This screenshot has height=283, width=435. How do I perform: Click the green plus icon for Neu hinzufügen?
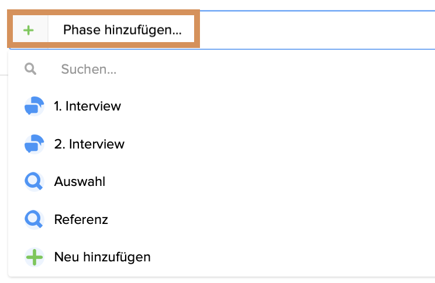pos(34,257)
